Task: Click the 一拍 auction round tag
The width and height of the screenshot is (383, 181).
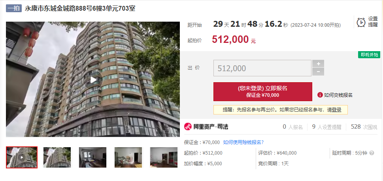Action: point(14,9)
